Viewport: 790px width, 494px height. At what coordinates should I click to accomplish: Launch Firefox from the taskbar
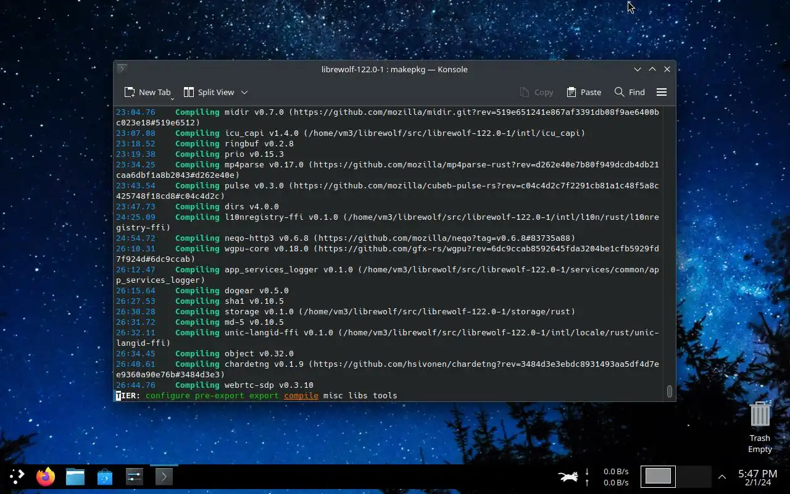[x=46, y=476]
